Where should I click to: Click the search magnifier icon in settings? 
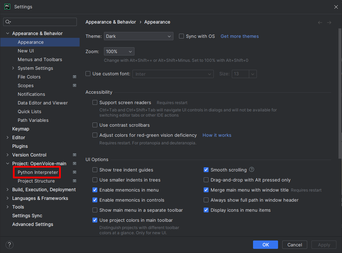coord(8,22)
